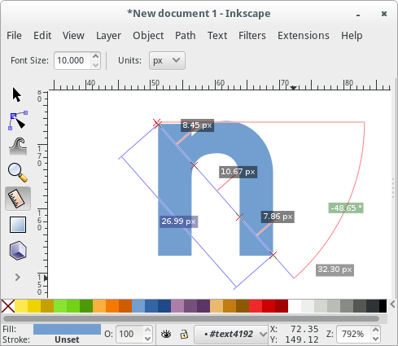Increase the zoom percentage
Viewport: 398px width, 346px height.
coord(375,330)
